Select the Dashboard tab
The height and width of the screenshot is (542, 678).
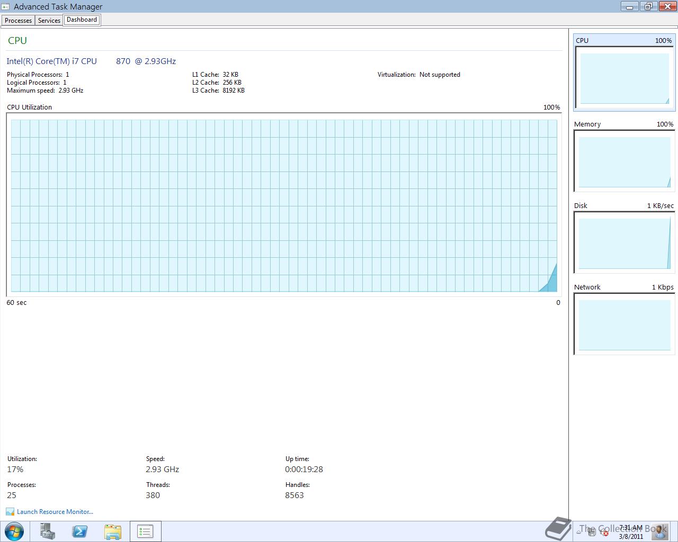coord(82,20)
